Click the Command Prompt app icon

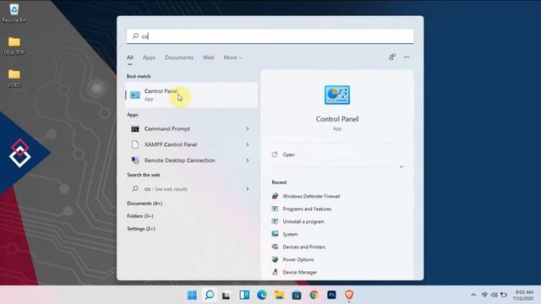[135, 129]
